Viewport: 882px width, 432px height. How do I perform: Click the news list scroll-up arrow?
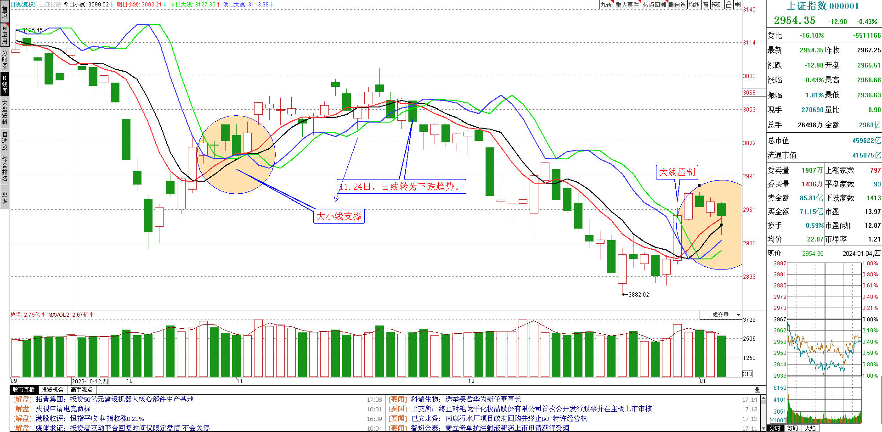click(x=763, y=398)
